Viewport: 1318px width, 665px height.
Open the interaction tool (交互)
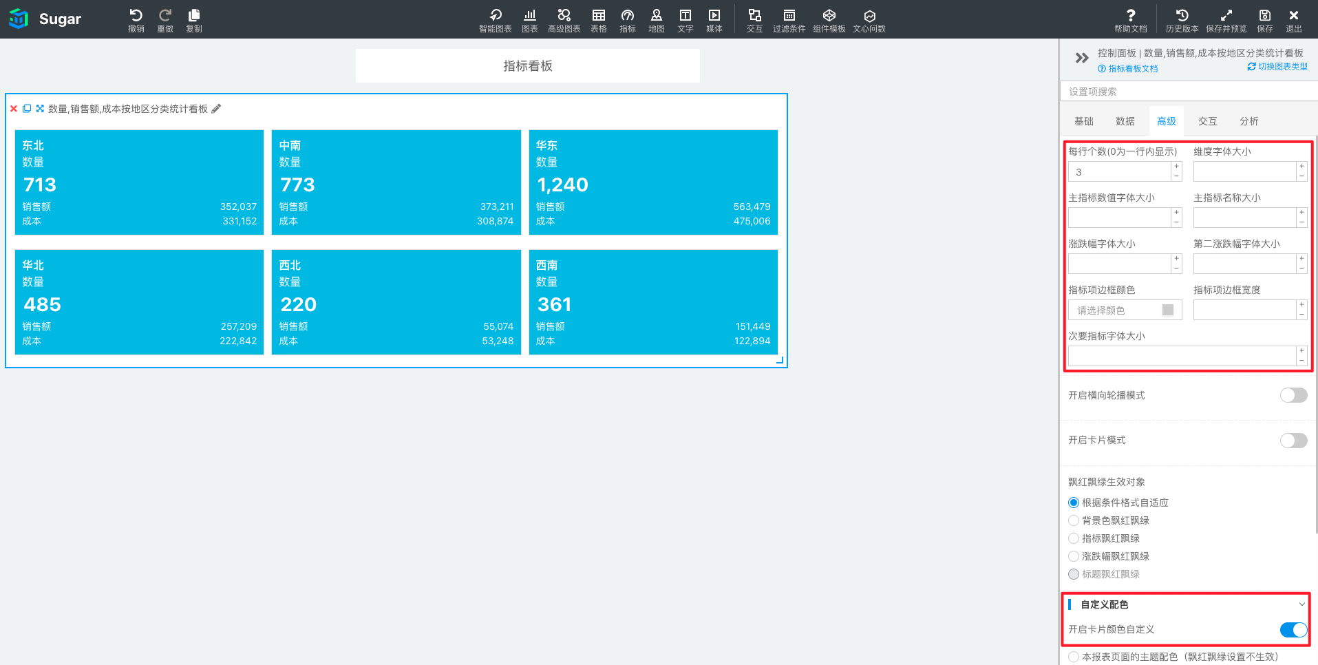tap(755, 20)
